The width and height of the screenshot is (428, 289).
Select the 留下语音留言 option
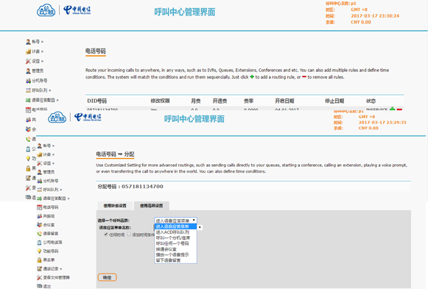click(x=175, y=260)
